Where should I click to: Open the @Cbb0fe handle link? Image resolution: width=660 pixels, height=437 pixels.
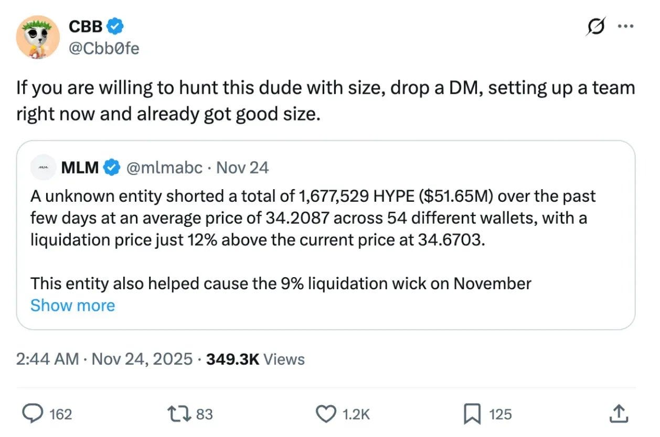[x=104, y=49]
